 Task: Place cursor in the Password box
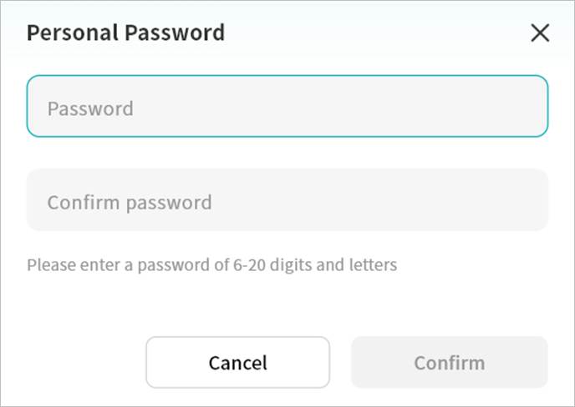pos(287,107)
